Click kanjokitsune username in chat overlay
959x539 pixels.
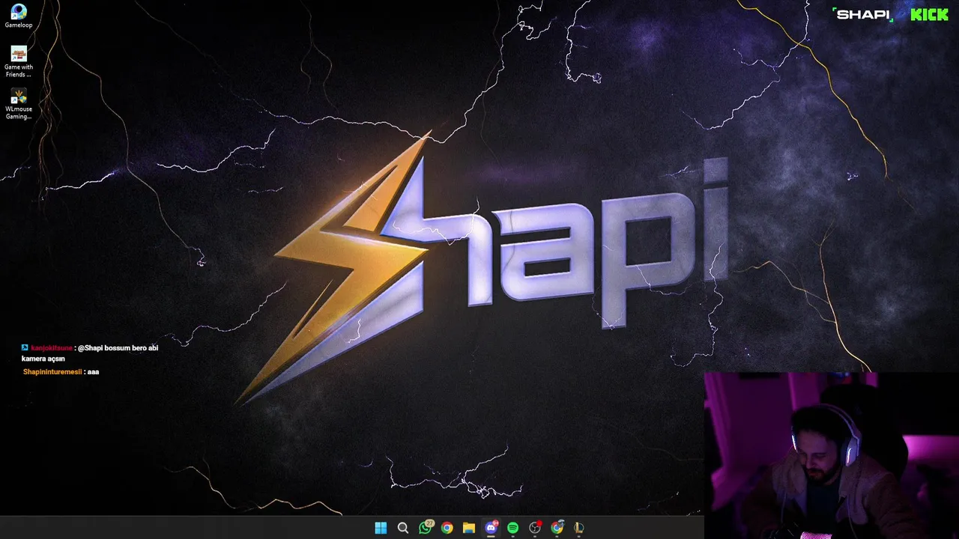[x=52, y=348]
